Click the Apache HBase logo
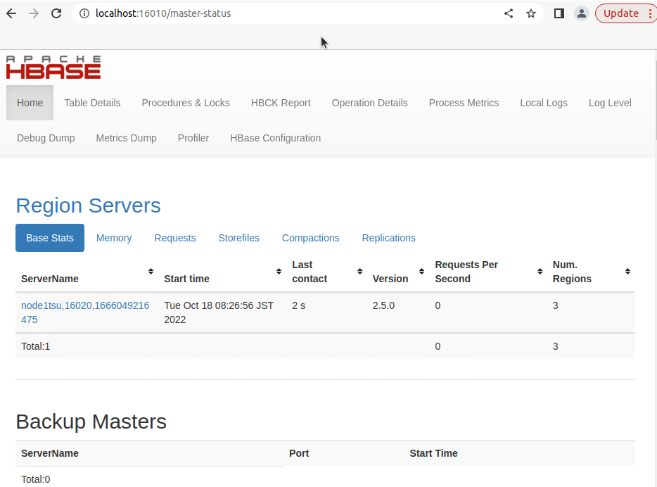The image size is (657, 487). point(53,68)
